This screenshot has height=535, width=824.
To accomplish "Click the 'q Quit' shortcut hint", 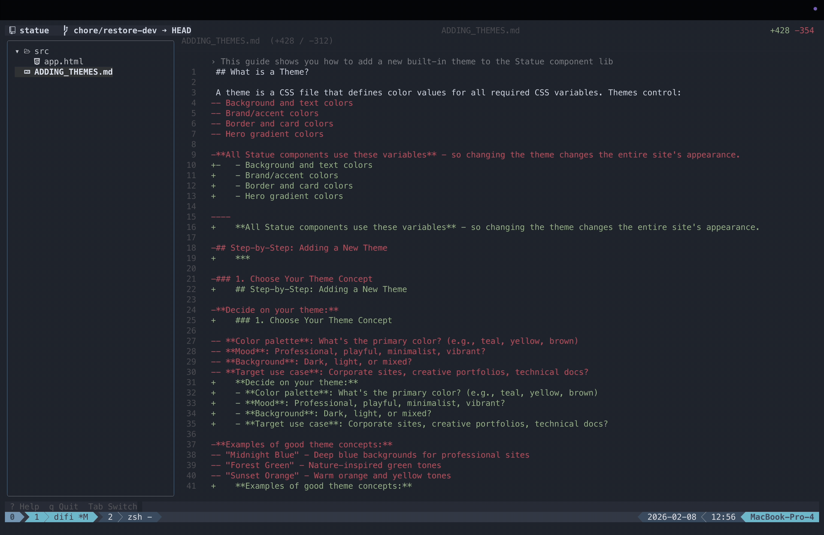I will click(x=64, y=507).
